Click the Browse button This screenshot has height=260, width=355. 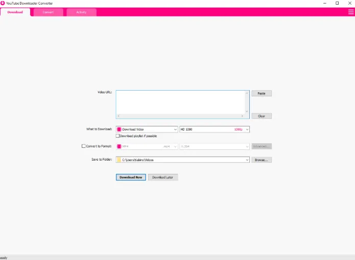pos(262,160)
